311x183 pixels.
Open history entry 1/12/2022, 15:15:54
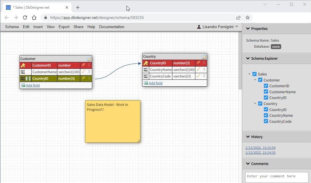260,148
